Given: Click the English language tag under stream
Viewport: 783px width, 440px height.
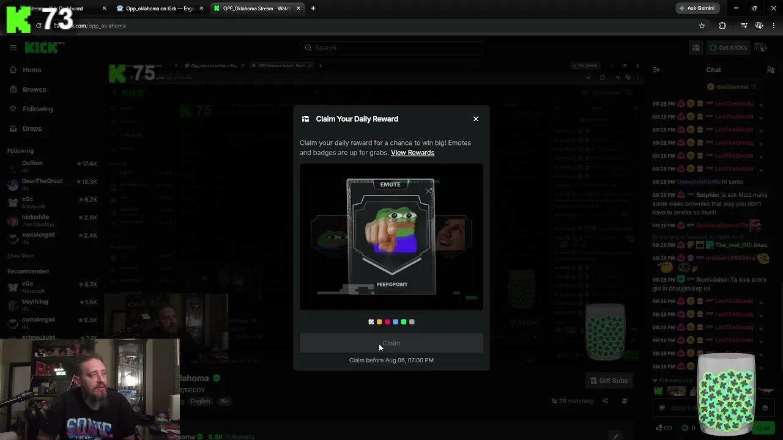Looking at the screenshot, I should [200, 402].
